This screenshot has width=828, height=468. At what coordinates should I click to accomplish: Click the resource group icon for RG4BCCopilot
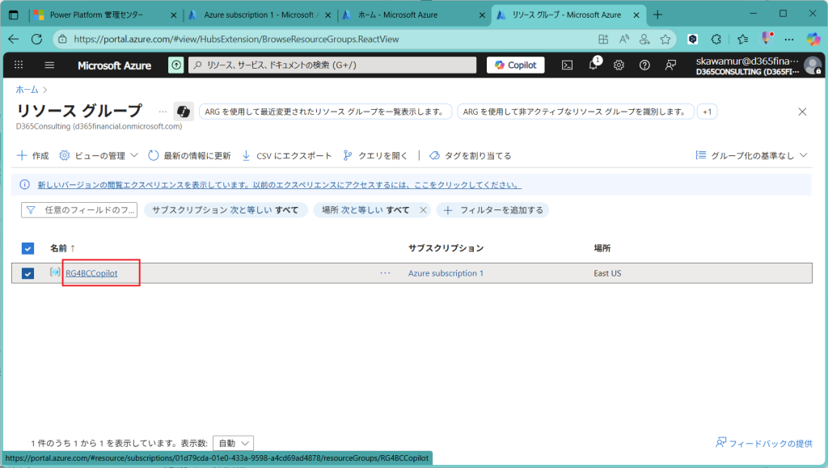[55, 272]
